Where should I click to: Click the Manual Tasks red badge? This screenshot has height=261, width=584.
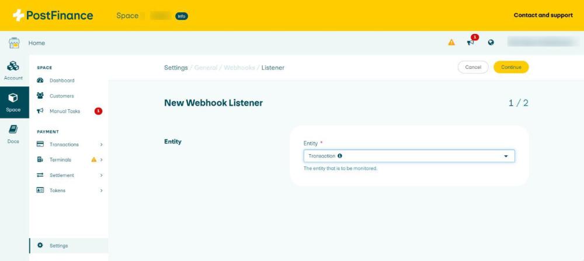[x=98, y=111]
